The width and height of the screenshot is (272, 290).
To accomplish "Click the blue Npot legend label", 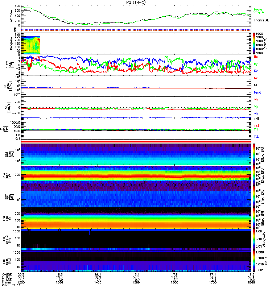I will tap(257, 92).
